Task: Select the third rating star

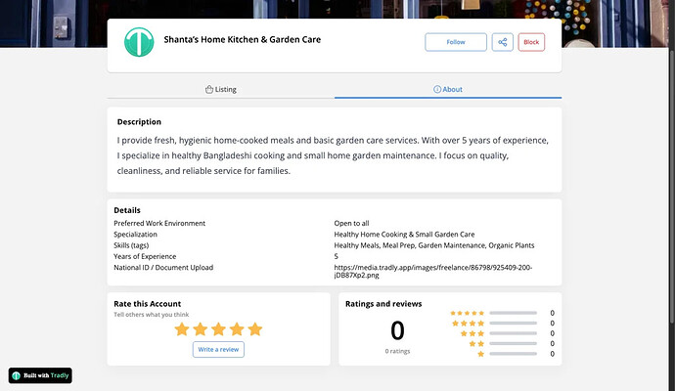Action: click(x=218, y=329)
